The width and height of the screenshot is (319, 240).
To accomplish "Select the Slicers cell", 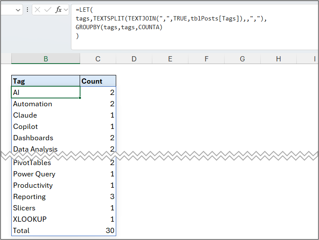I will [46, 208].
